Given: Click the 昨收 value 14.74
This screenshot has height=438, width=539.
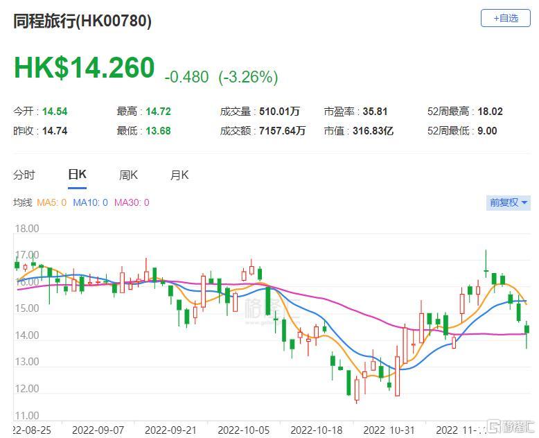Looking at the screenshot, I should coord(55,131).
